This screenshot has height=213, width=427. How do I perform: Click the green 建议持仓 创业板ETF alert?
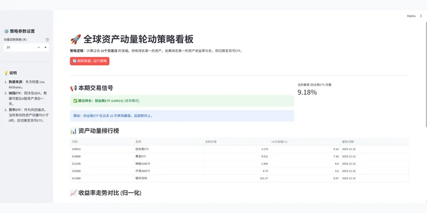182,101
